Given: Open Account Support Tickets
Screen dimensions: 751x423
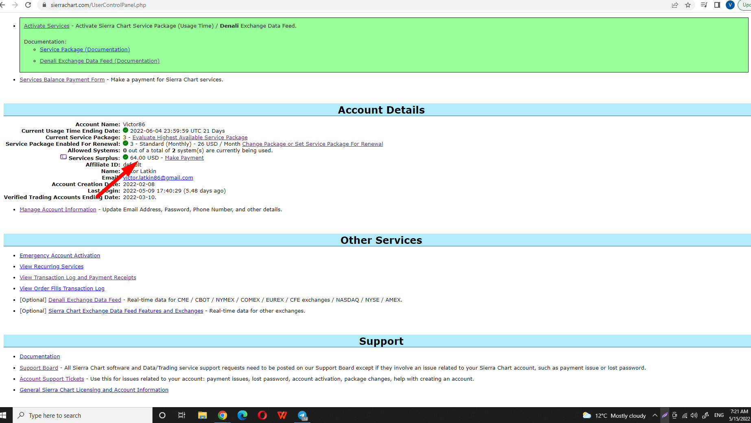Looking at the screenshot, I should pyautogui.click(x=52, y=379).
